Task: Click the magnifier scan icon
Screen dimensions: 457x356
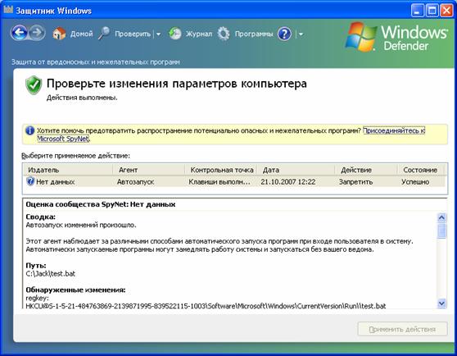Action: 104,34
